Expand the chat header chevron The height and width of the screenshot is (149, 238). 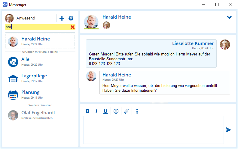click(x=229, y=17)
